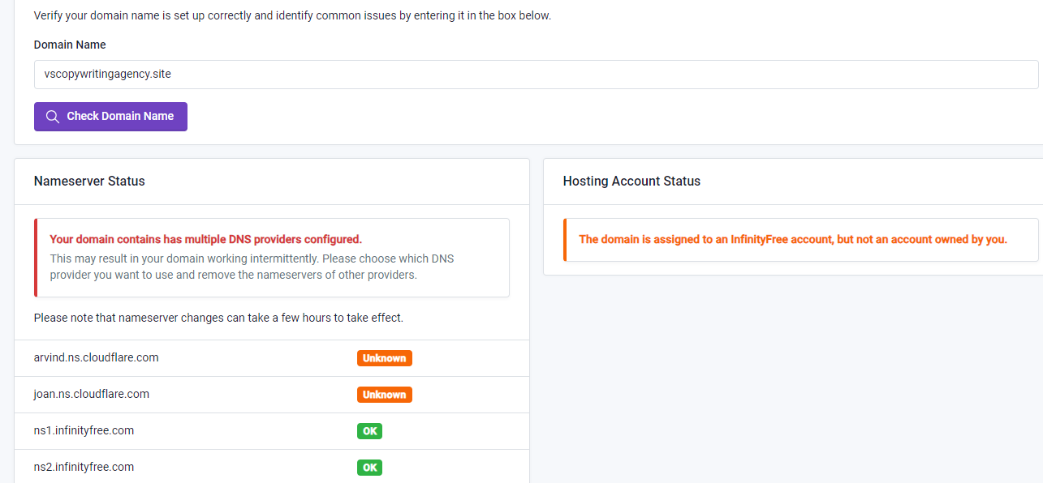Viewport: 1043px width, 483px height.
Task: Select the Nameserver Status panel heading
Action: pyautogui.click(x=89, y=182)
